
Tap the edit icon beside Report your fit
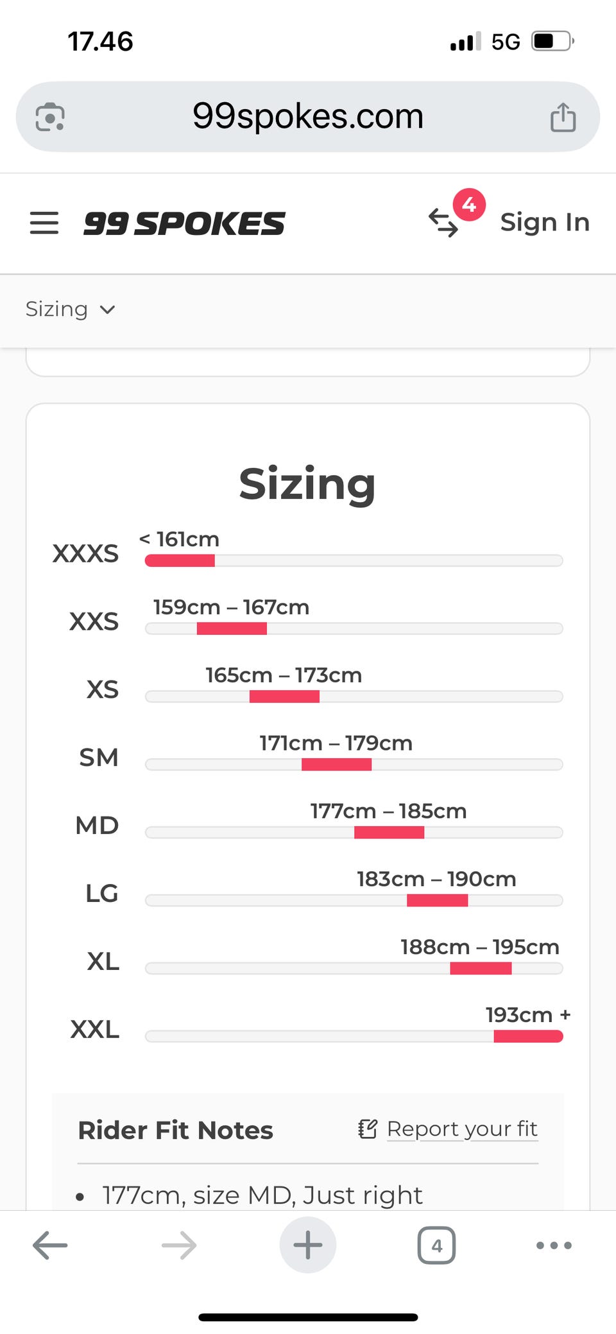click(x=368, y=1129)
